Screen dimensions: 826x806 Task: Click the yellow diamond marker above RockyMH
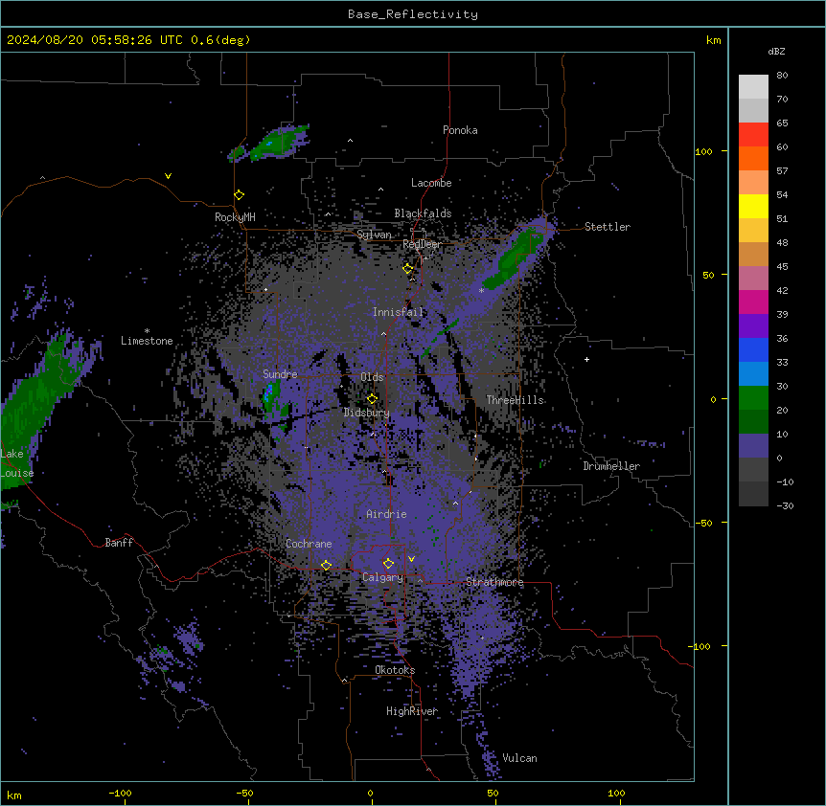[239, 195]
